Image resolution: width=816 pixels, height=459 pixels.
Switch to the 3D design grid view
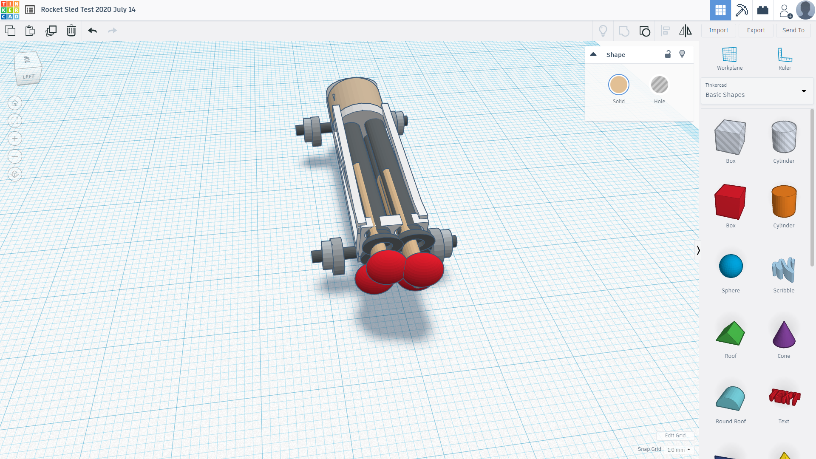click(720, 10)
